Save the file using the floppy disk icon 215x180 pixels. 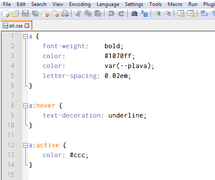(x=25, y=14)
